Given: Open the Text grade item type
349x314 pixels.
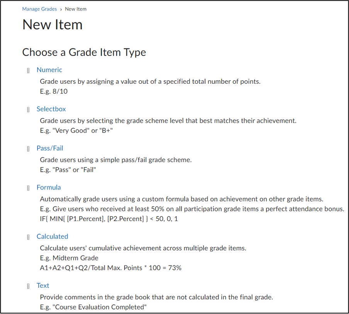Looking at the screenshot, I should coord(43,285).
